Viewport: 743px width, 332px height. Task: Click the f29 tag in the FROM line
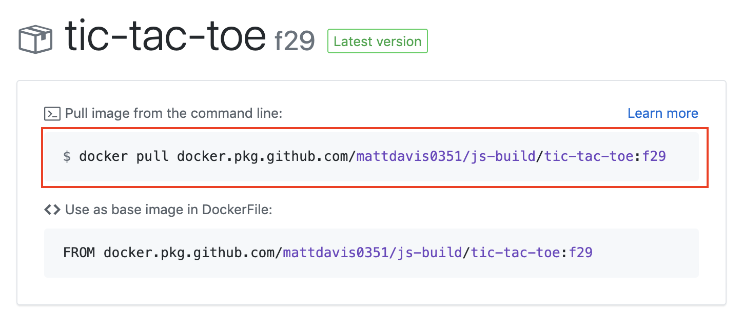click(x=580, y=253)
